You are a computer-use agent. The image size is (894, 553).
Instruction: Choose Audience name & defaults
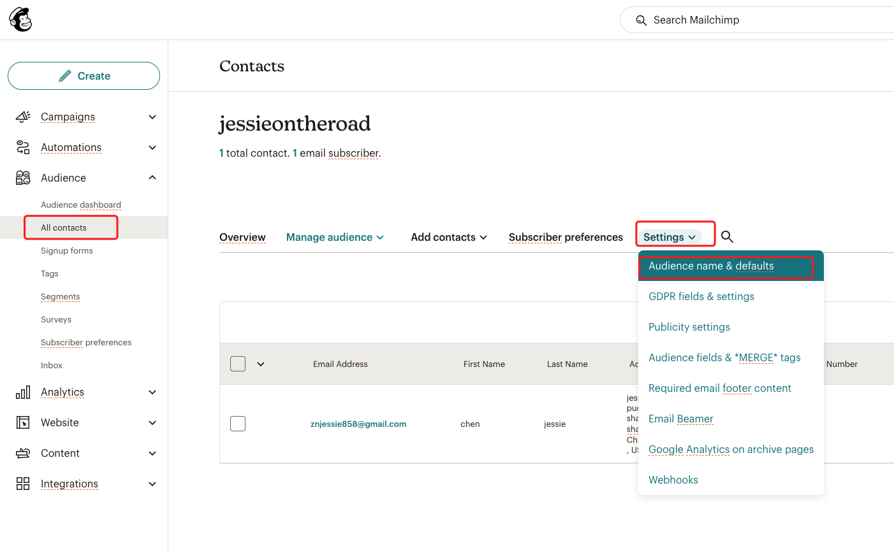(x=731, y=266)
